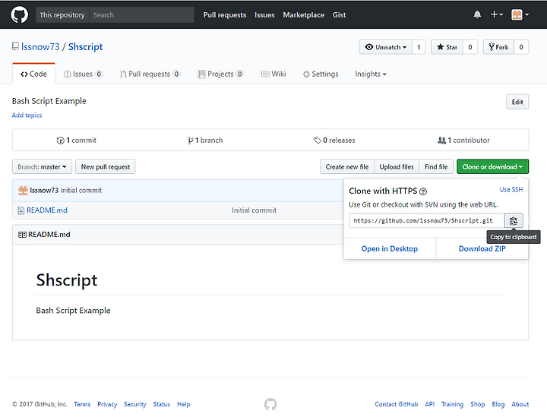Focus the repository Search field
Viewport: 547px width, 417px height.
tap(141, 15)
